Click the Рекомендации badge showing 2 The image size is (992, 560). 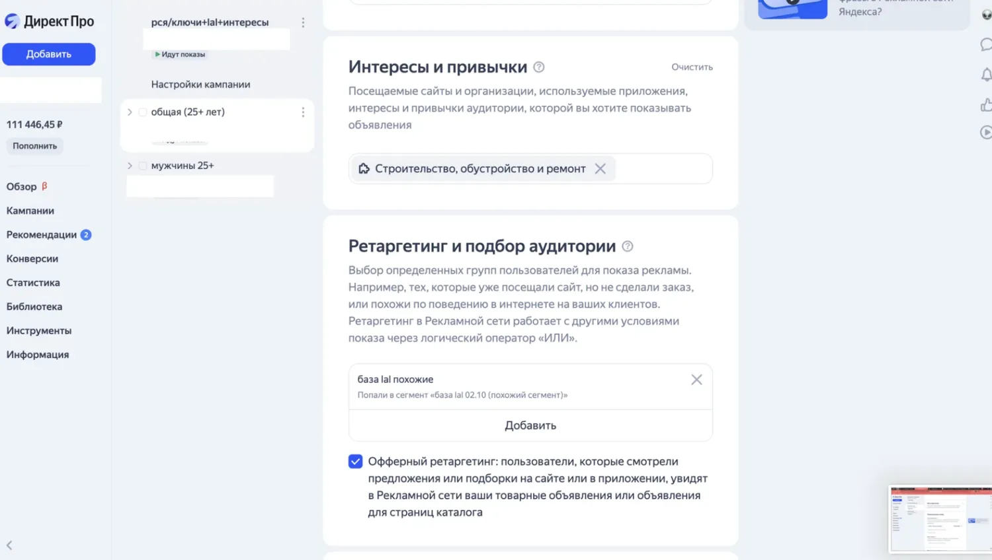[x=86, y=234]
